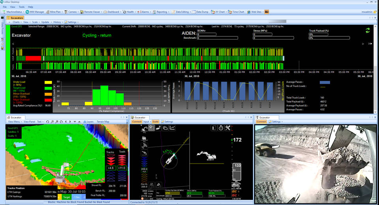This screenshot has width=379, height=205.
Task: Click the yellow Under Load legend swatch
Action: [48, 82]
